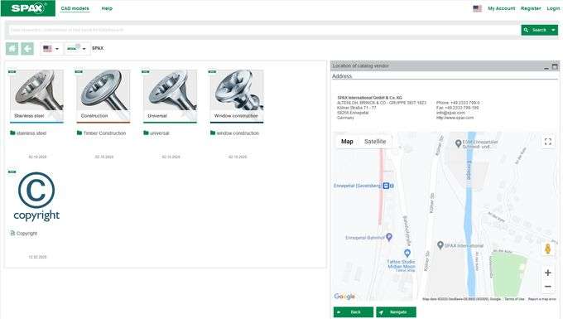Toggle fullscreen view on the map

[548, 142]
